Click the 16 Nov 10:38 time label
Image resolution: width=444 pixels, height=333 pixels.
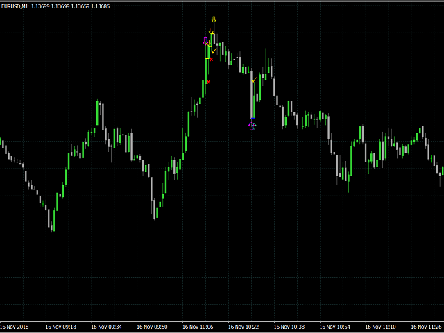pyautogui.click(x=289, y=327)
